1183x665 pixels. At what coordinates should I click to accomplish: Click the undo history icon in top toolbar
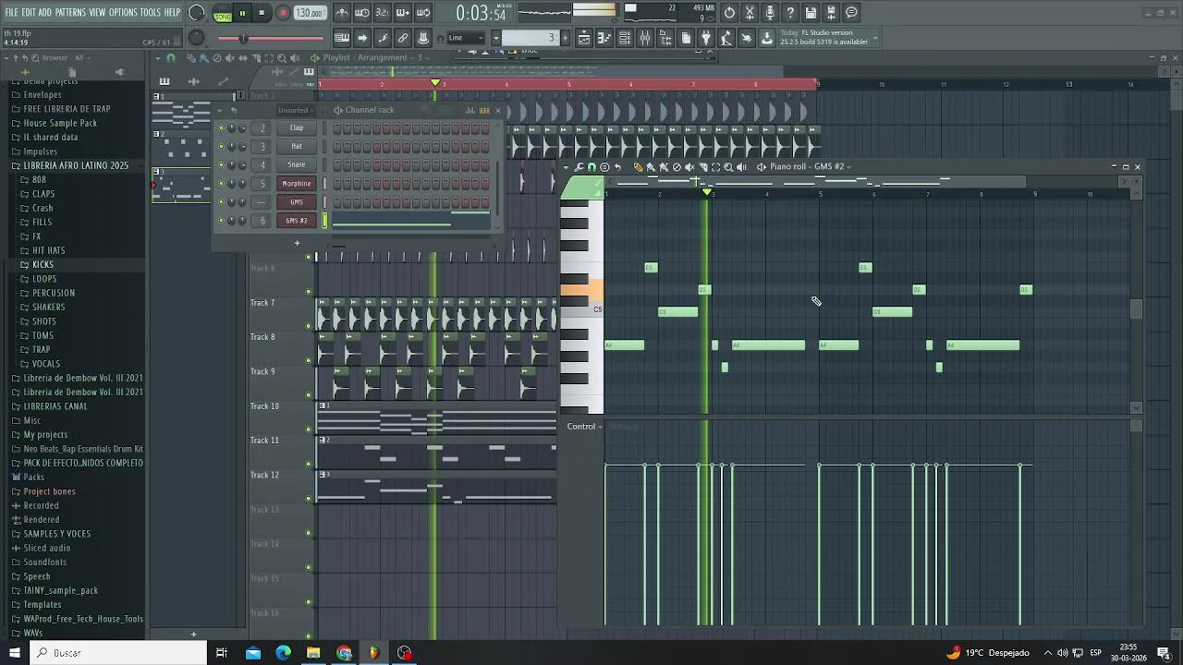click(729, 13)
